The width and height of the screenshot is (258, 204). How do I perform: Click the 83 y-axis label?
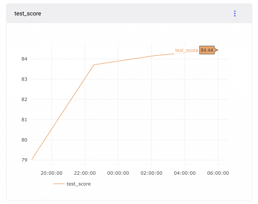pyautogui.click(x=24, y=79)
